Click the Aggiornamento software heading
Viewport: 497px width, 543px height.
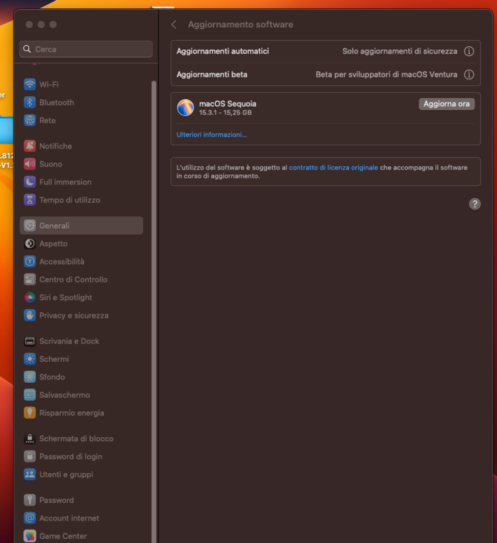click(241, 24)
